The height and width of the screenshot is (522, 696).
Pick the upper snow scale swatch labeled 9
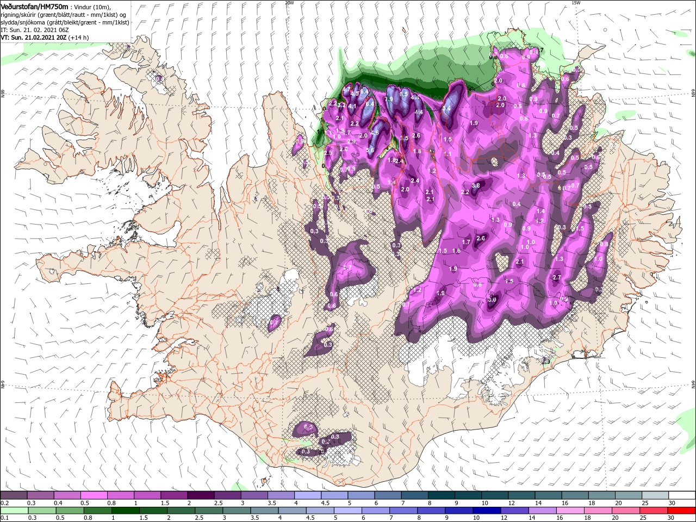click(468, 495)
